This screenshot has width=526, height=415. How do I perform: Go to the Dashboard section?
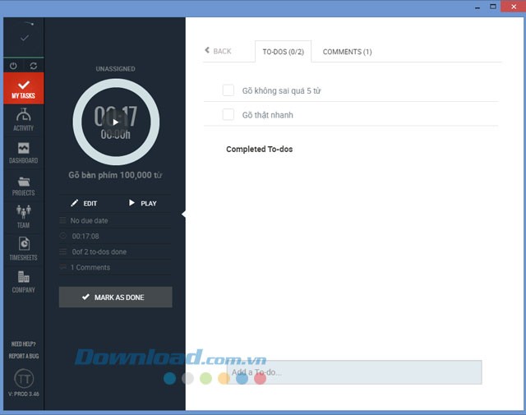(x=23, y=152)
